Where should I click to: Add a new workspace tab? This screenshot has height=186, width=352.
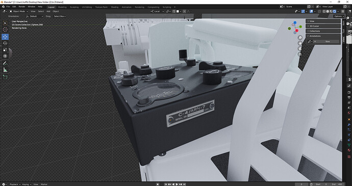pos(174,7)
